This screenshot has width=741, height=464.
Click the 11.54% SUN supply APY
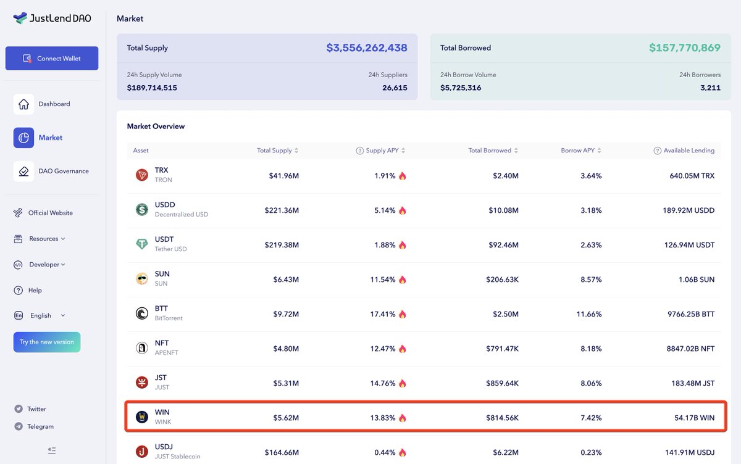383,280
